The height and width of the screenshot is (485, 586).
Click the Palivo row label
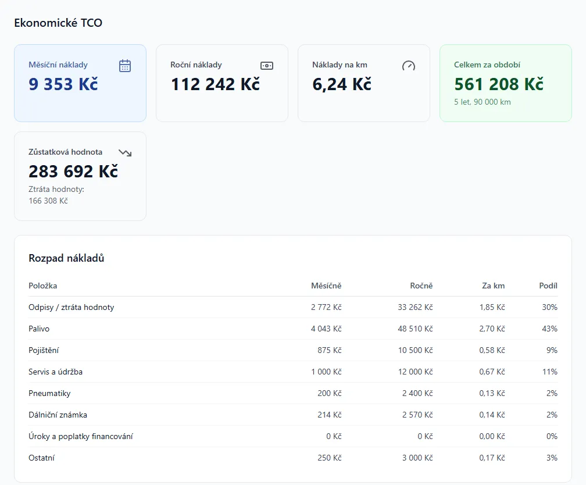39,329
